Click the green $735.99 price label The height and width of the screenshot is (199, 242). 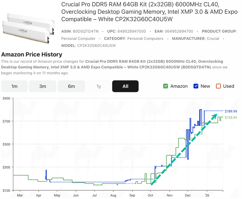click(x=231, y=118)
